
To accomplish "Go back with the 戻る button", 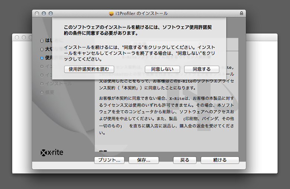I will (x=185, y=160).
